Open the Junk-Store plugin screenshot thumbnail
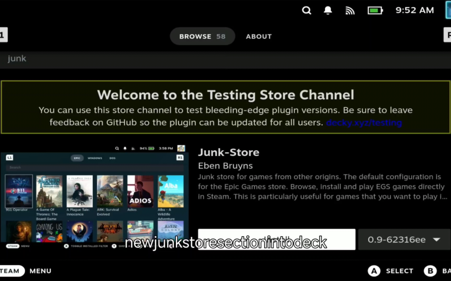 [x=94, y=197]
